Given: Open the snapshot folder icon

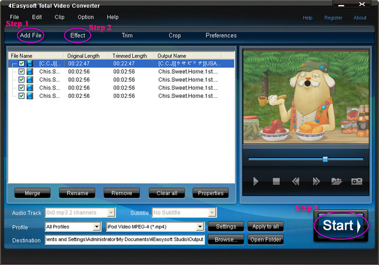Looking at the screenshot, I should tap(336, 181).
